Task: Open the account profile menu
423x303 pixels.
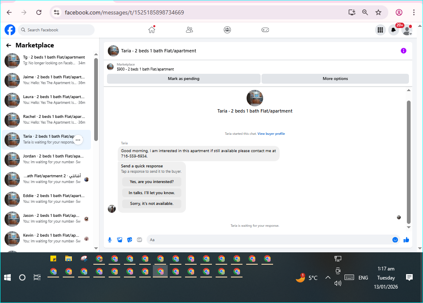Action: (407, 30)
